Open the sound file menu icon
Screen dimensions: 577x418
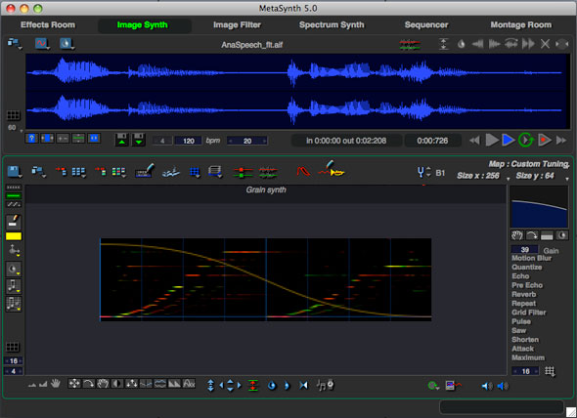click(14, 43)
